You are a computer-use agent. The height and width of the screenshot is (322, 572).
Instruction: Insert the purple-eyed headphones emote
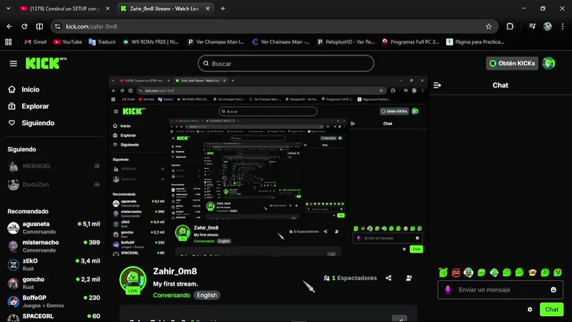pos(468,272)
